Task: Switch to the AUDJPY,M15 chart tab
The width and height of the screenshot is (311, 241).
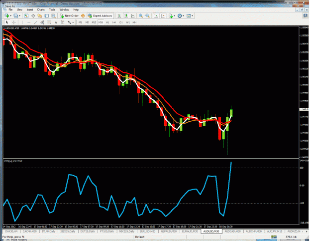Action: [x=275, y=232]
